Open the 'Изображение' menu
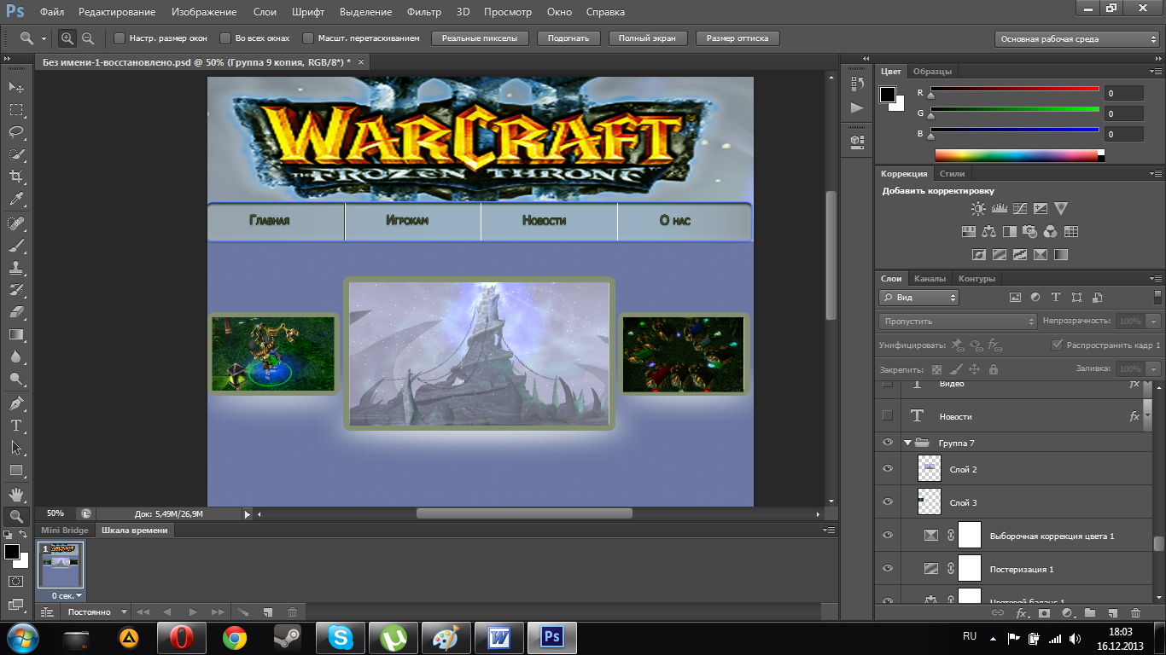The height and width of the screenshot is (655, 1166). [204, 12]
